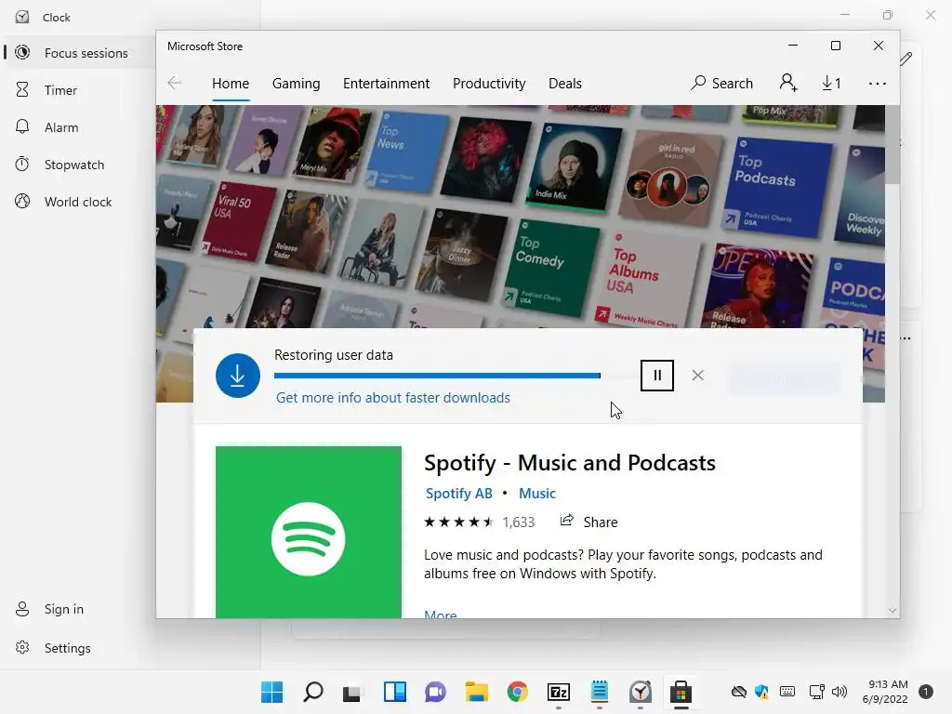
Task: Click the OneDrive cloud tray icon
Action: click(x=738, y=692)
